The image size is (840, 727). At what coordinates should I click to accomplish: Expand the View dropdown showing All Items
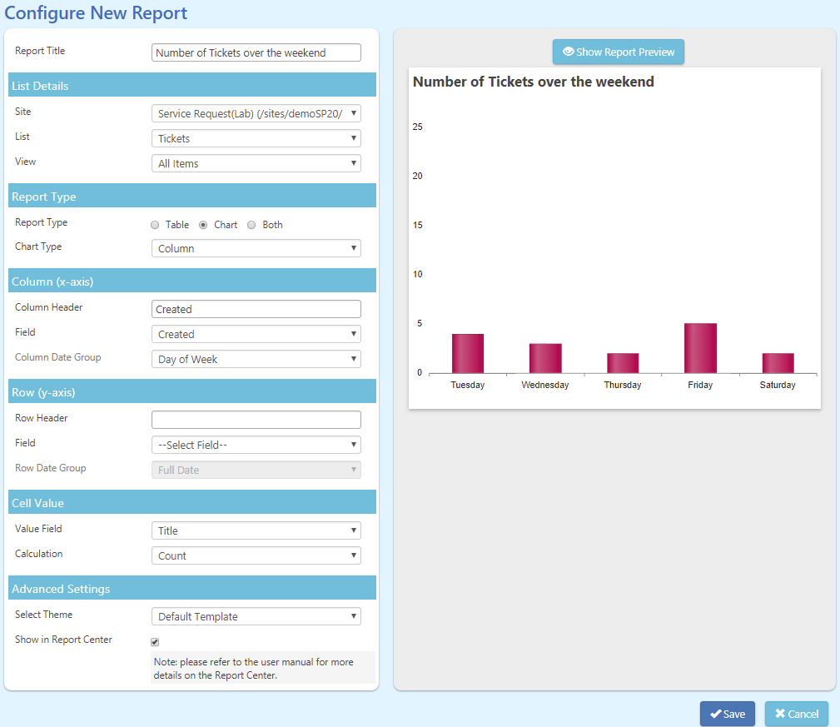[256, 163]
